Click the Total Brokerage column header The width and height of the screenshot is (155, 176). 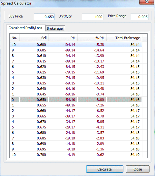124,38
